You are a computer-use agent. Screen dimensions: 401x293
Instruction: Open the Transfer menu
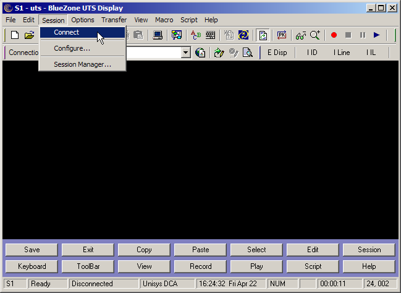pos(114,20)
